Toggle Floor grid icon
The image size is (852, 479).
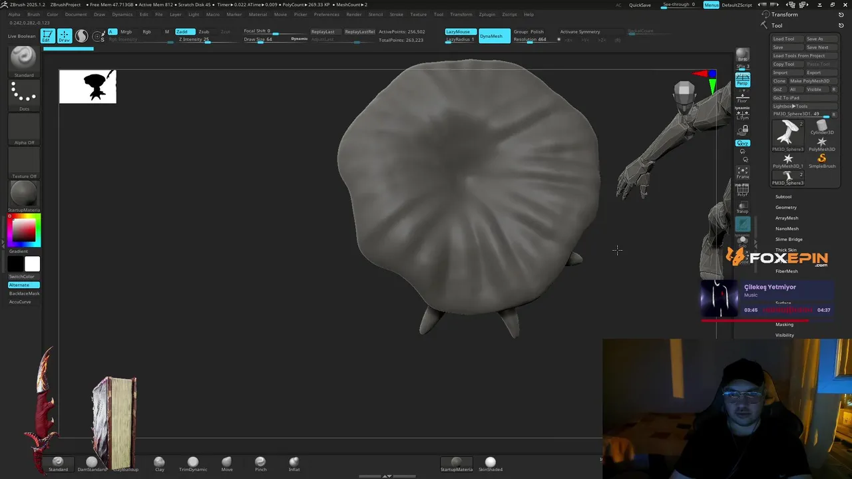coord(742,97)
